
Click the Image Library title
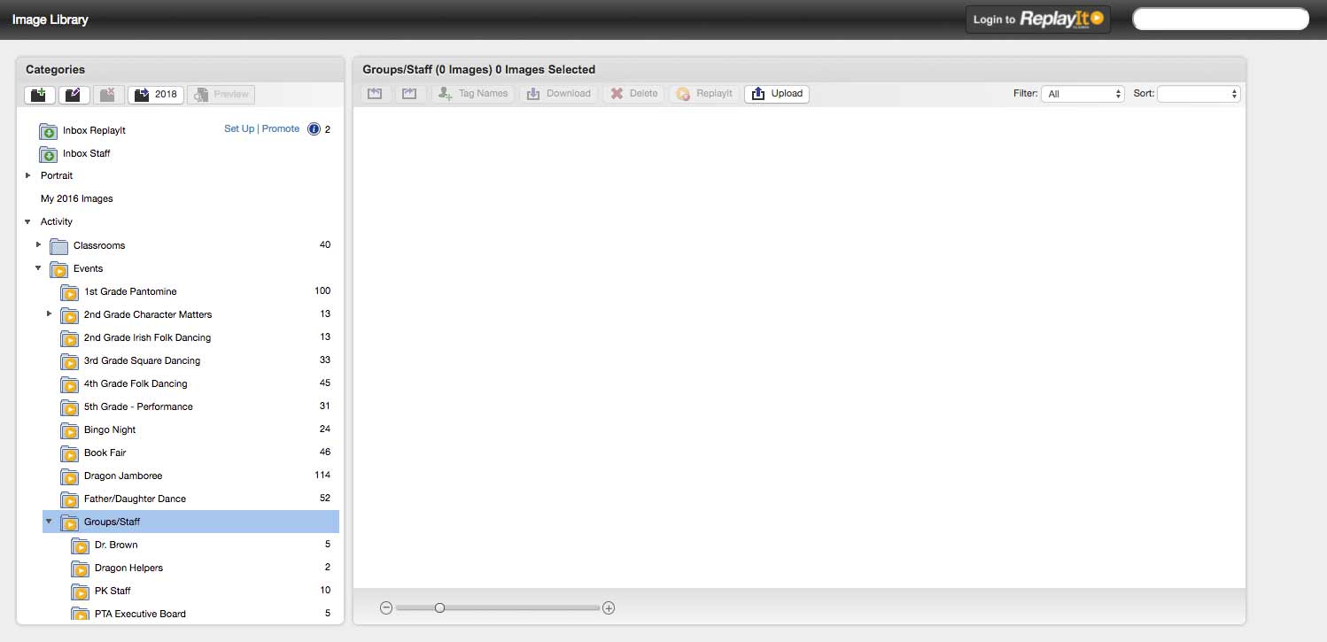(x=50, y=19)
